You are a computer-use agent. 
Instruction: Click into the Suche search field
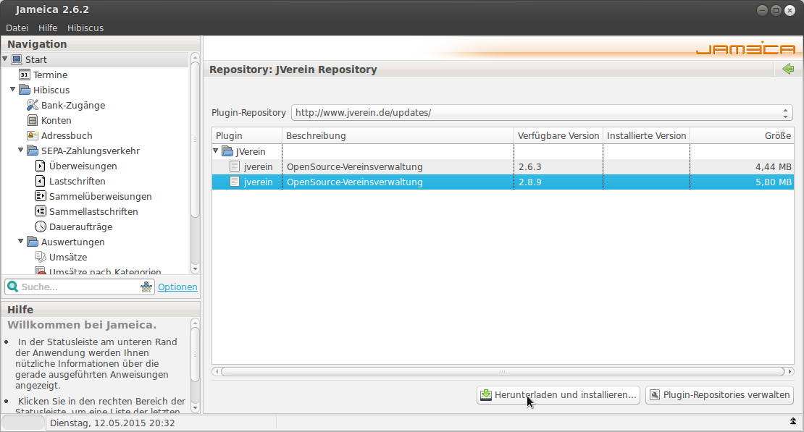[x=80, y=287]
